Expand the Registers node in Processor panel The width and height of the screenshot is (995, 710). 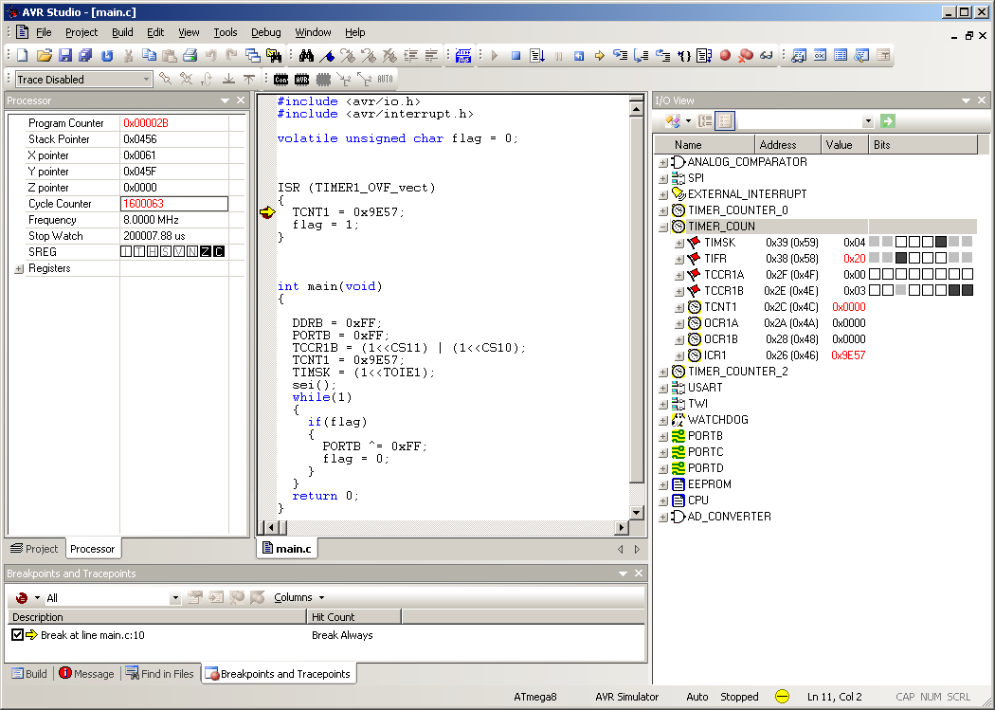tap(19, 269)
